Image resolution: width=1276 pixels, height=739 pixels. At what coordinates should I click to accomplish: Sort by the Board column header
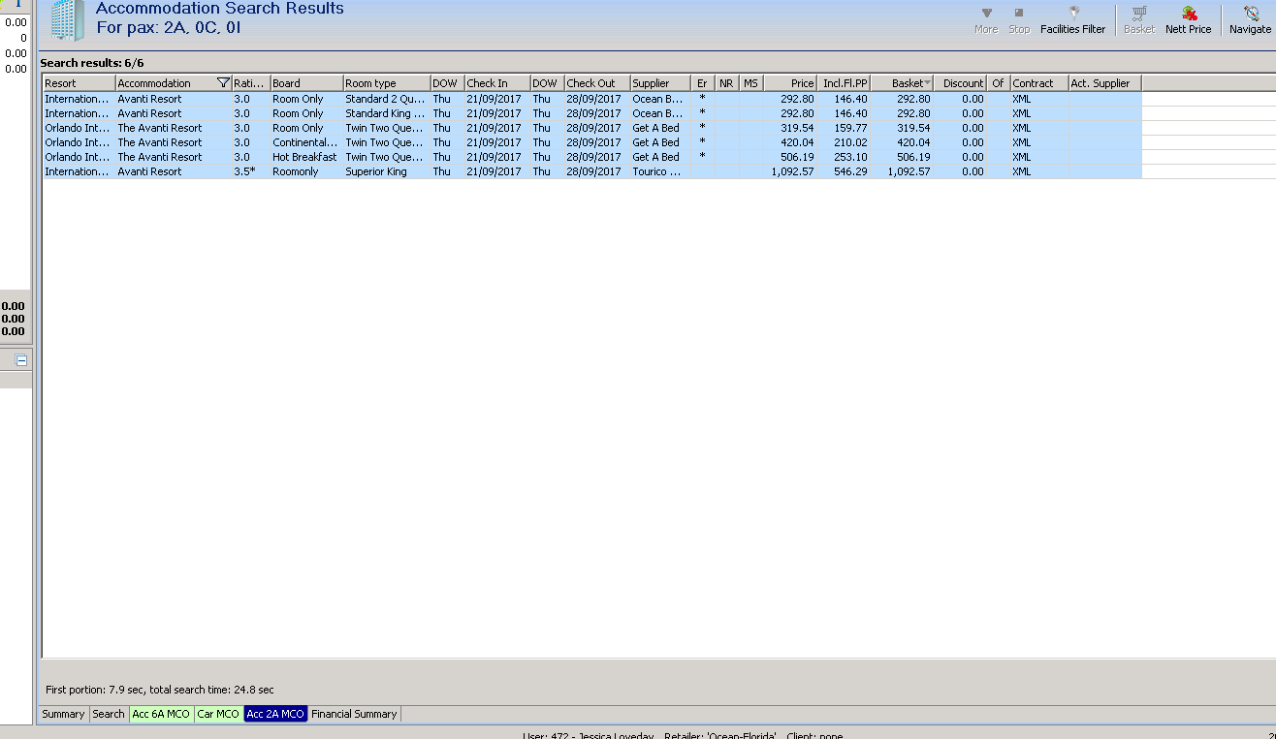click(x=307, y=83)
